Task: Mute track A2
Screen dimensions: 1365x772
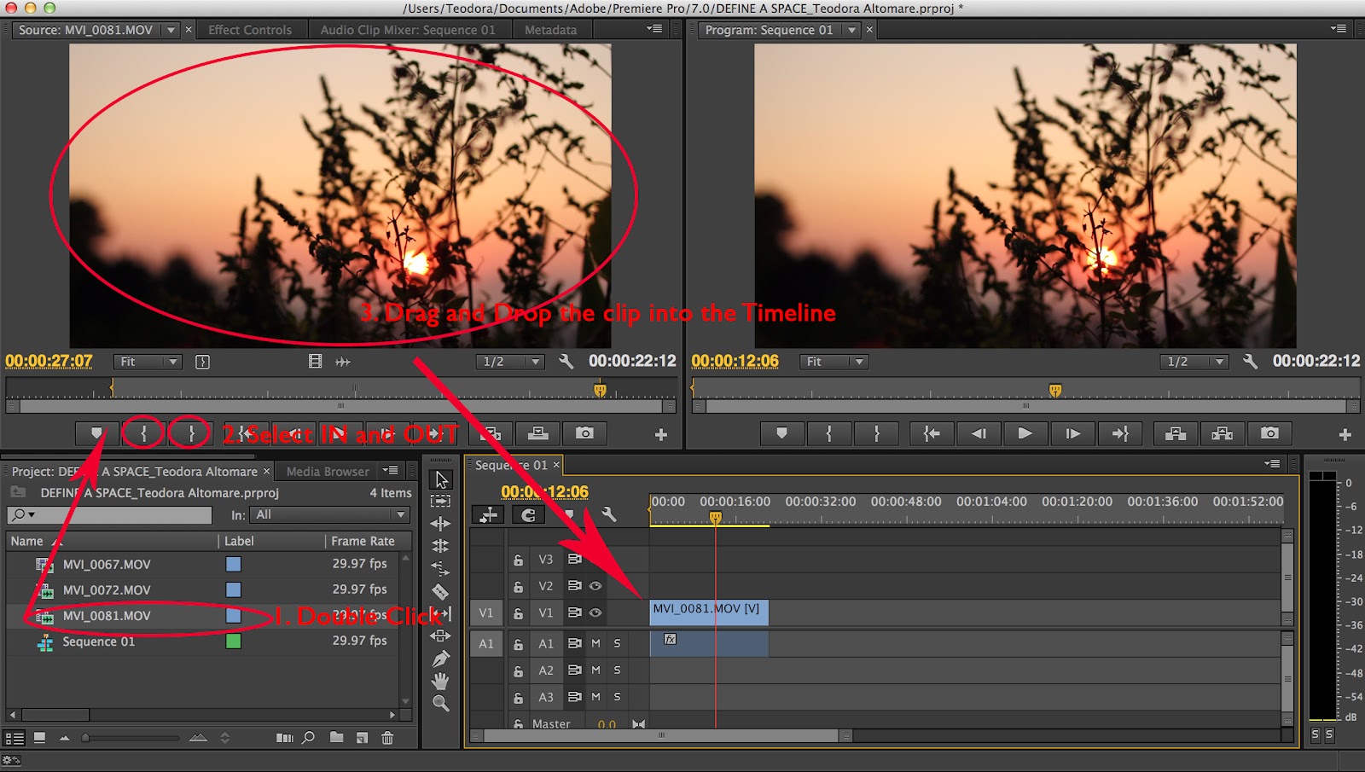Action: click(595, 670)
